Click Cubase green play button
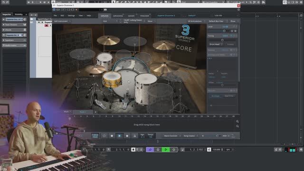The image size is (304, 171). point(166,150)
